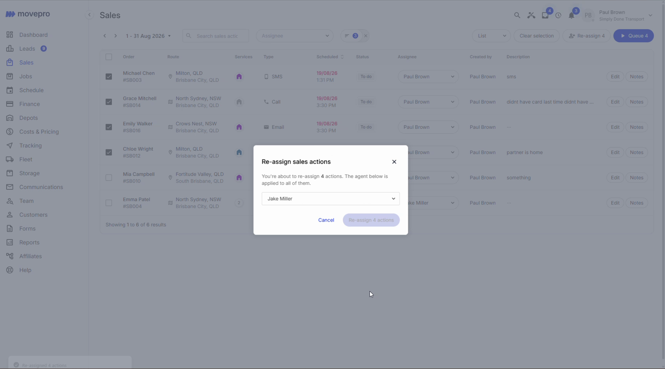Click the crossed tools icon in header
The width and height of the screenshot is (665, 369).
tap(531, 15)
